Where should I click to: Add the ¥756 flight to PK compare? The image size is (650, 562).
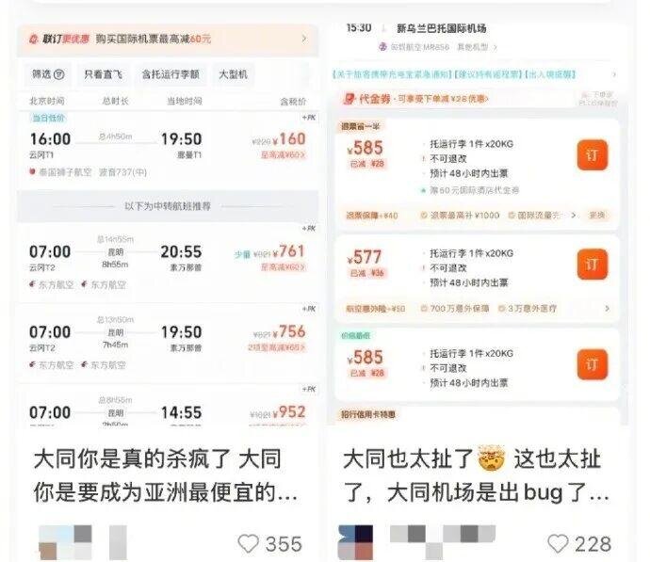tap(309, 309)
